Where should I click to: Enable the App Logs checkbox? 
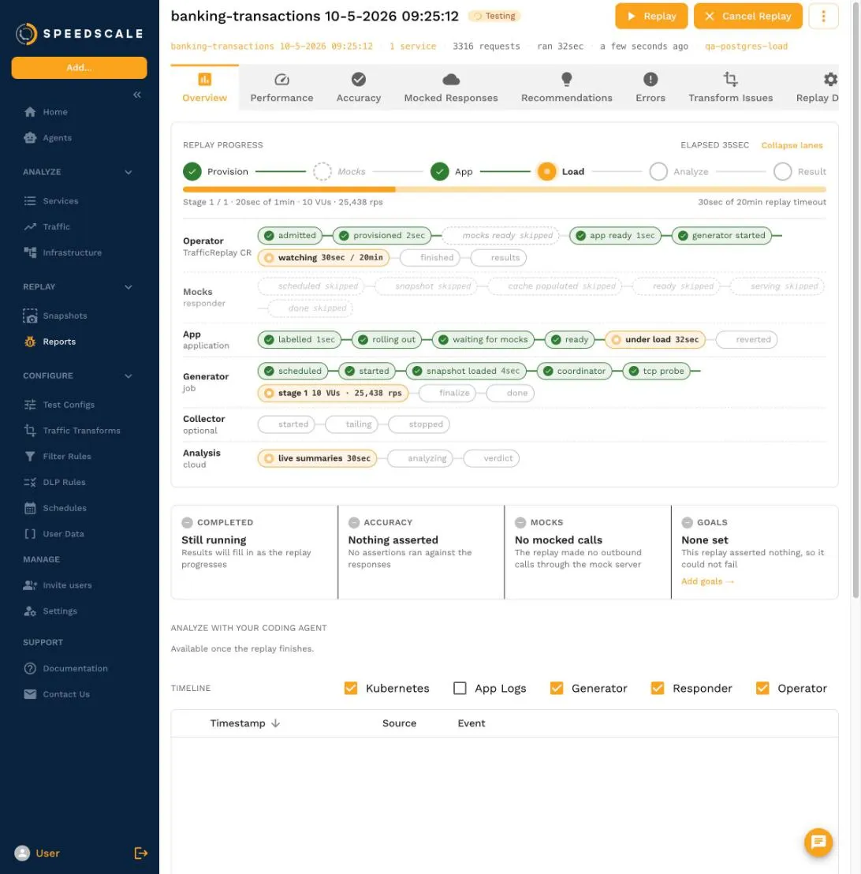460,689
